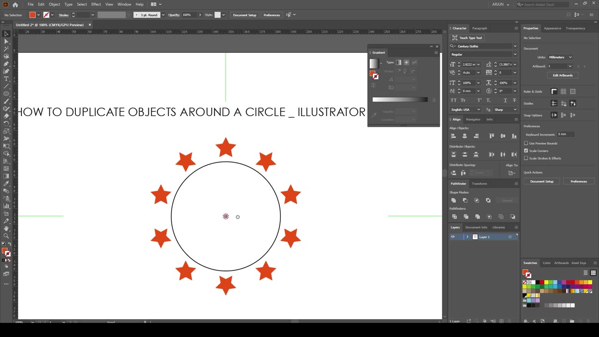Click Vertical Align Top icon

point(491,136)
